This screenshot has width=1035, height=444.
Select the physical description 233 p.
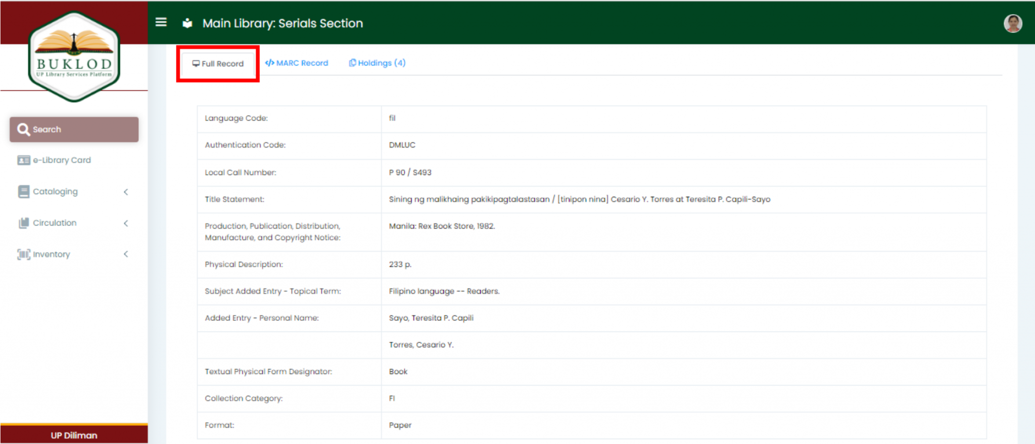click(400, 264)
